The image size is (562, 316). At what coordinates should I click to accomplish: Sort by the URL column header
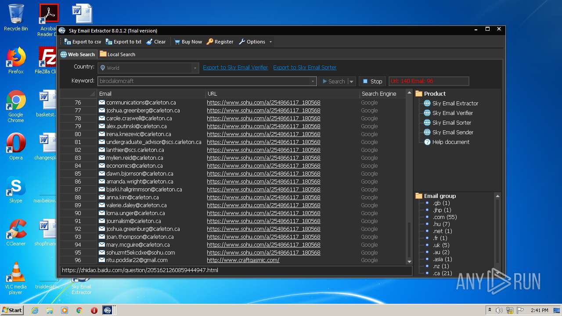point(282,93)
